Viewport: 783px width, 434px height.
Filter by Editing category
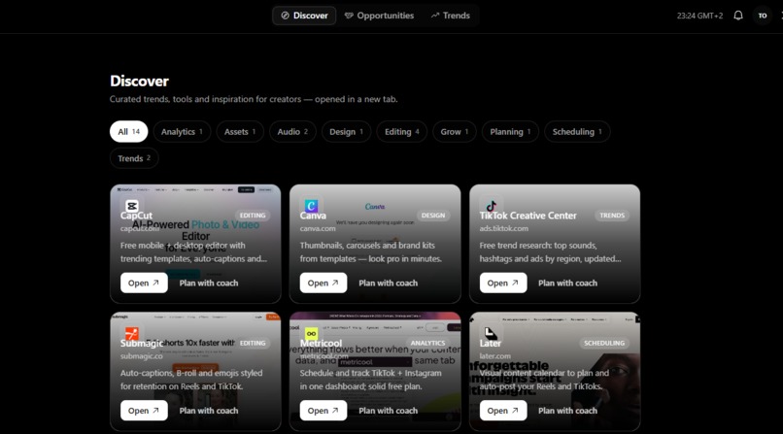(x=401, y=132)
